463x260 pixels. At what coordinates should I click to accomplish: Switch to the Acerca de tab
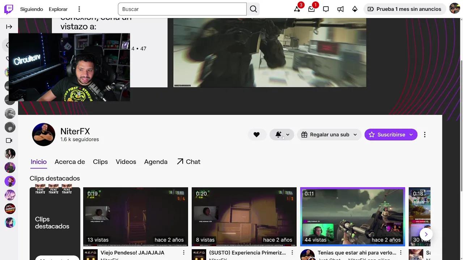point(70,162)
